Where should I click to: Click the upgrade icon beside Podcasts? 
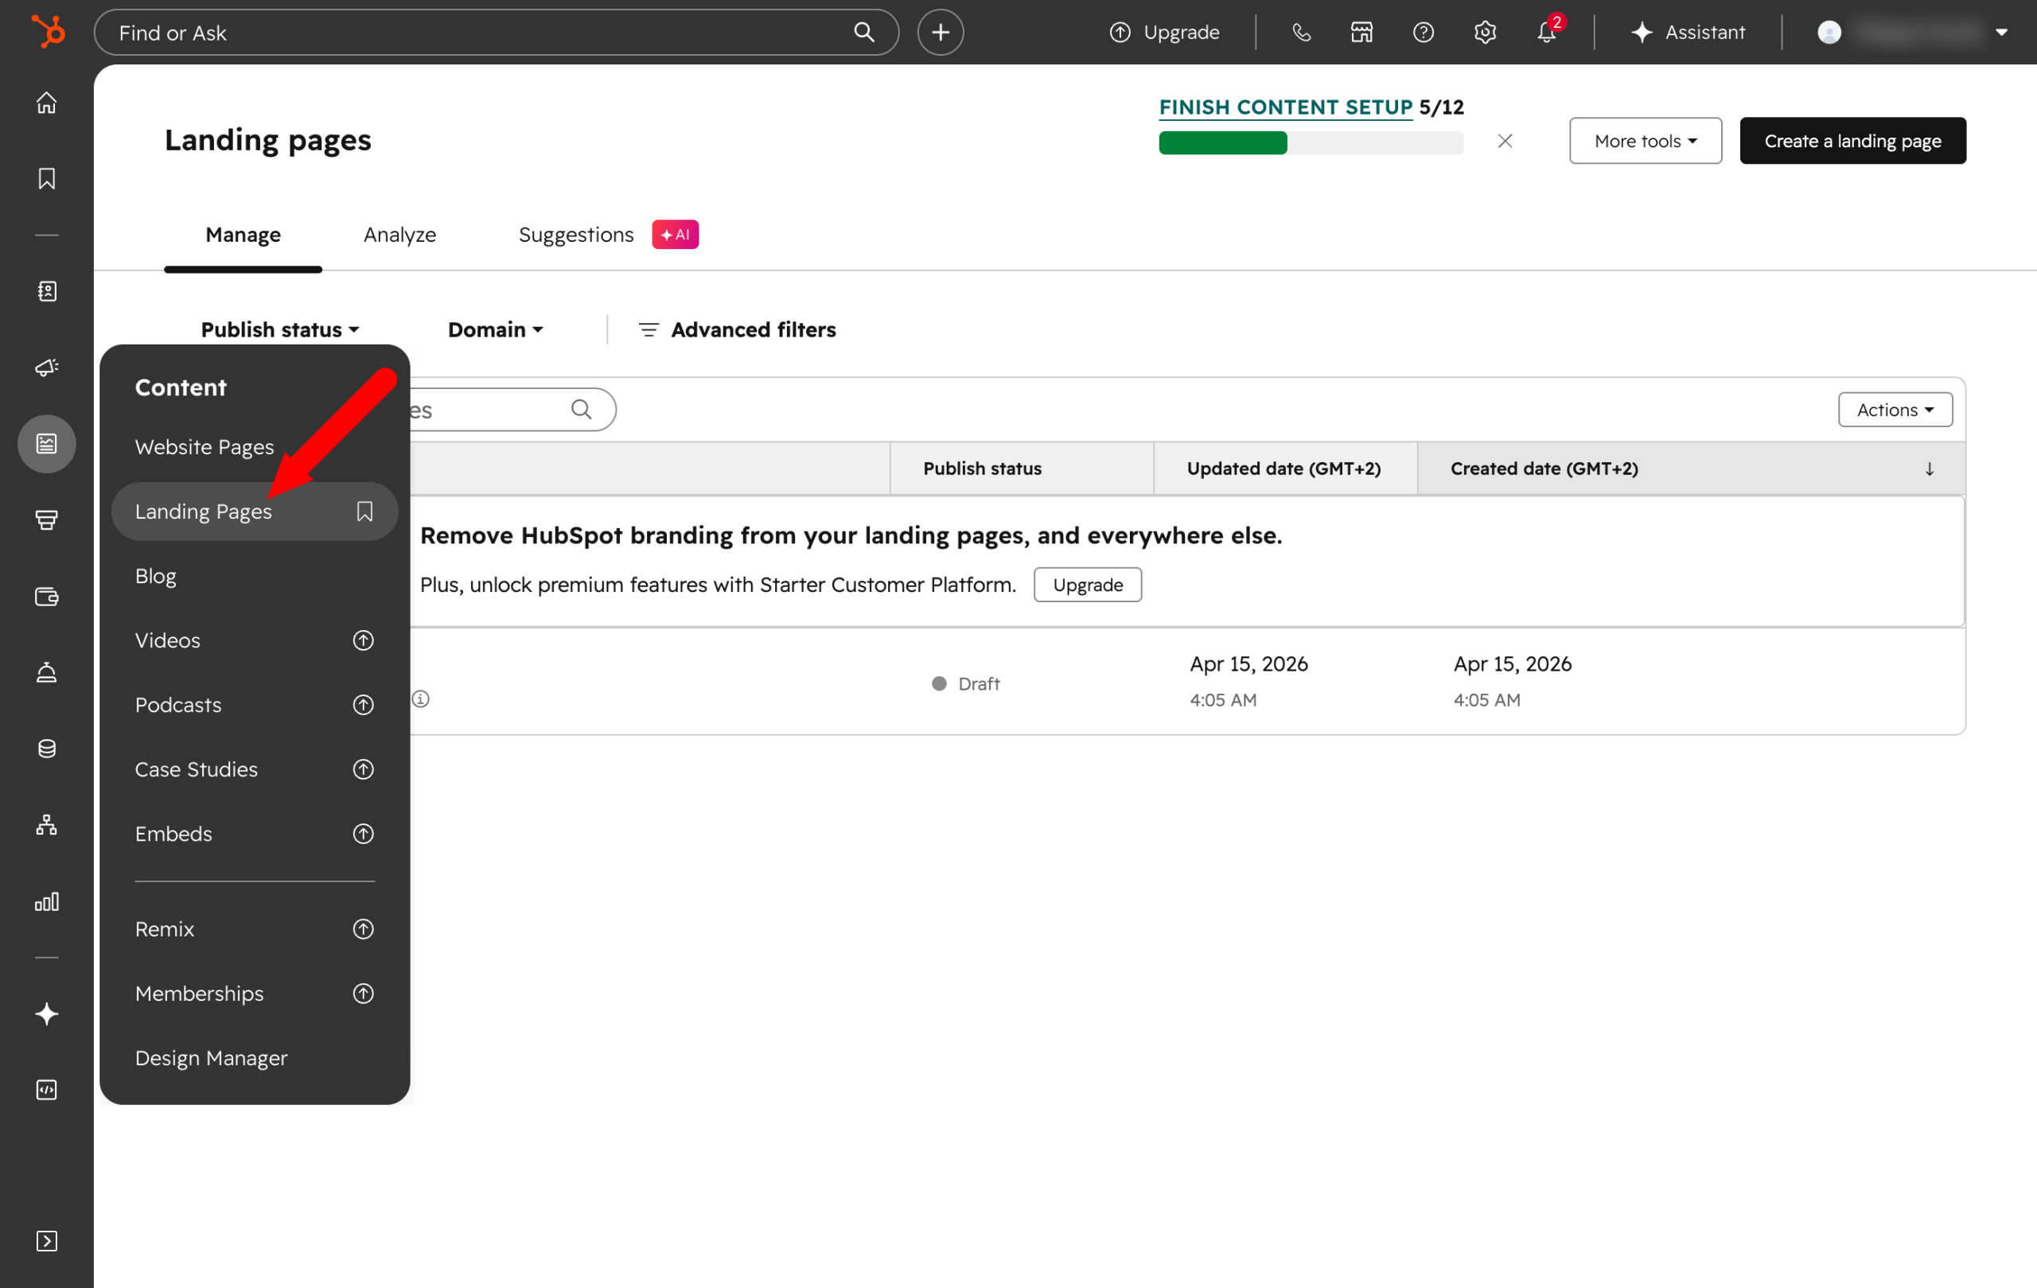pyautogui.click(x=363, y=705)
